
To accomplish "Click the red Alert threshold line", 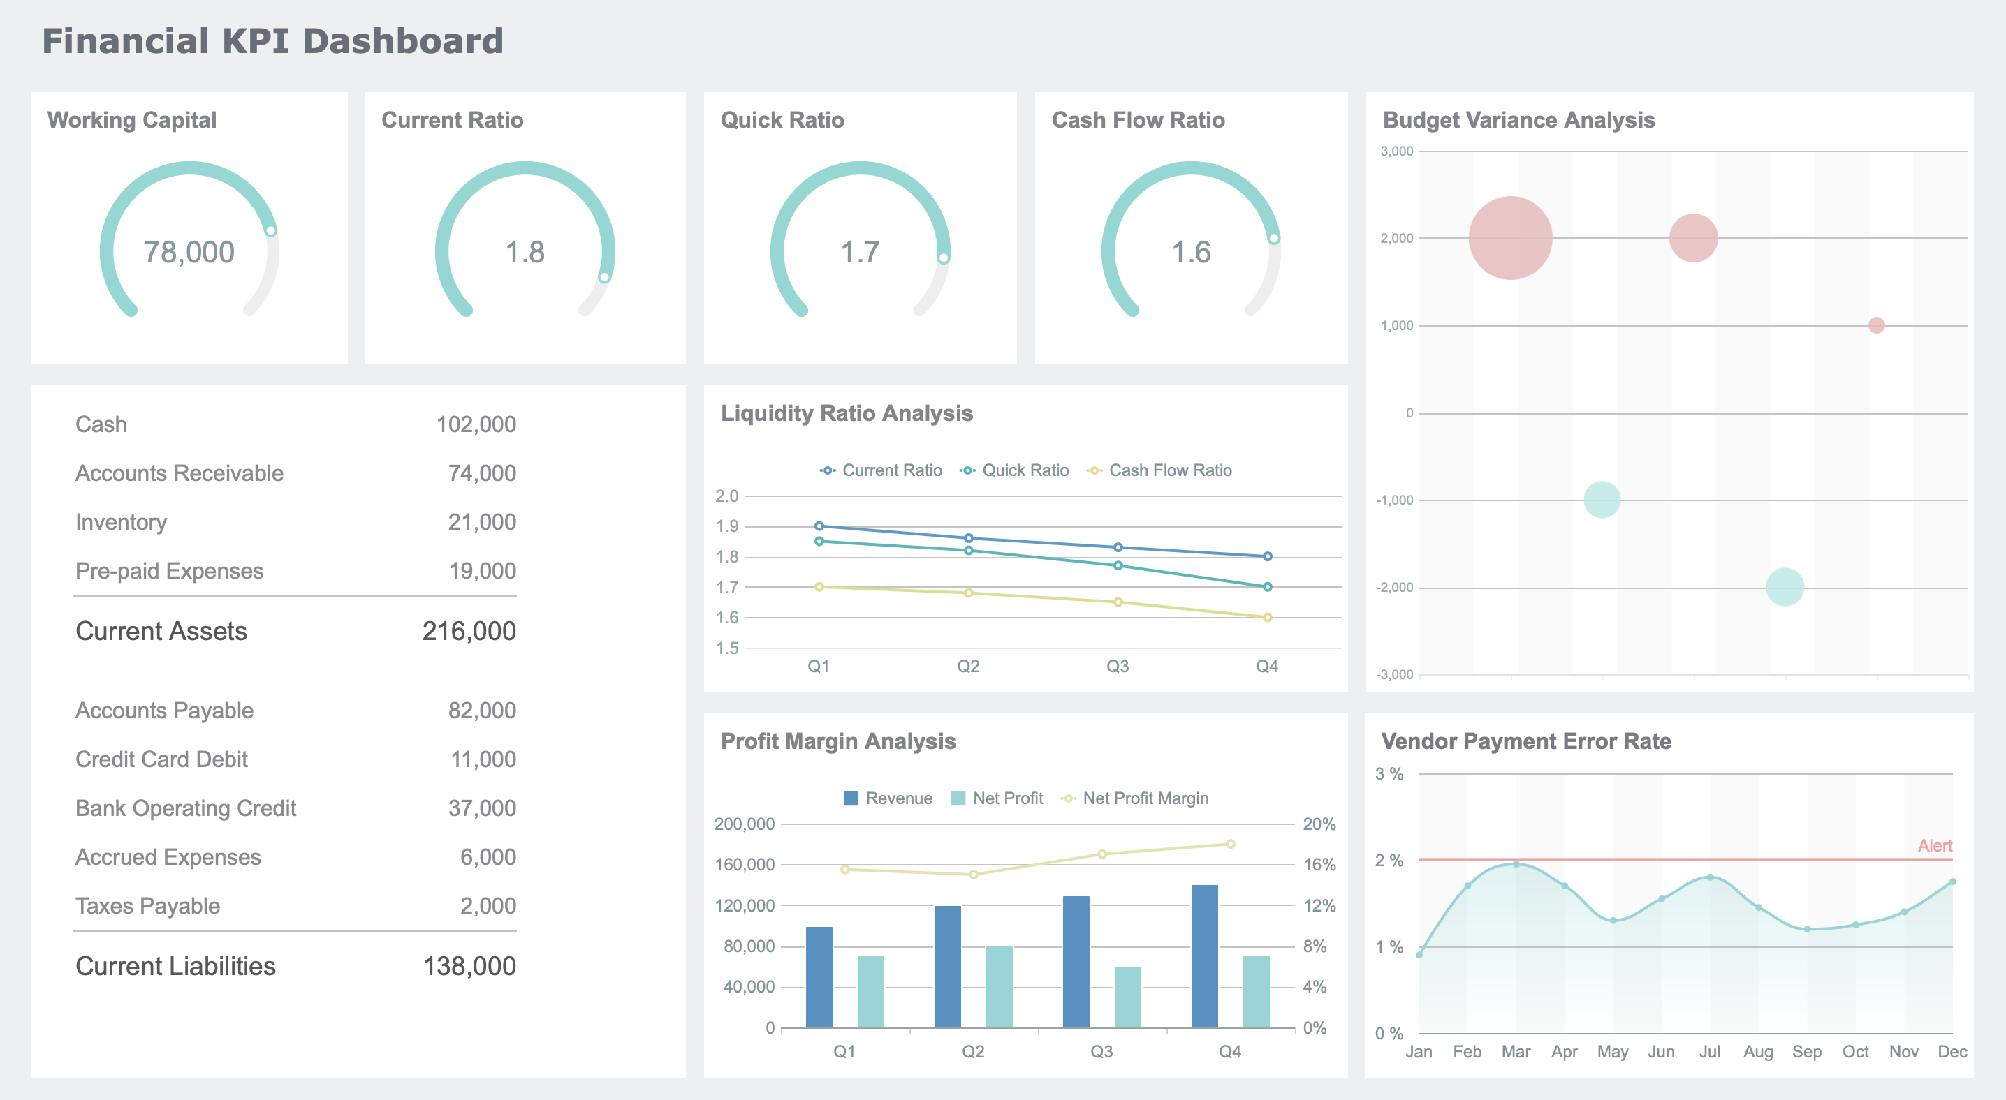I will point(1752,860).
